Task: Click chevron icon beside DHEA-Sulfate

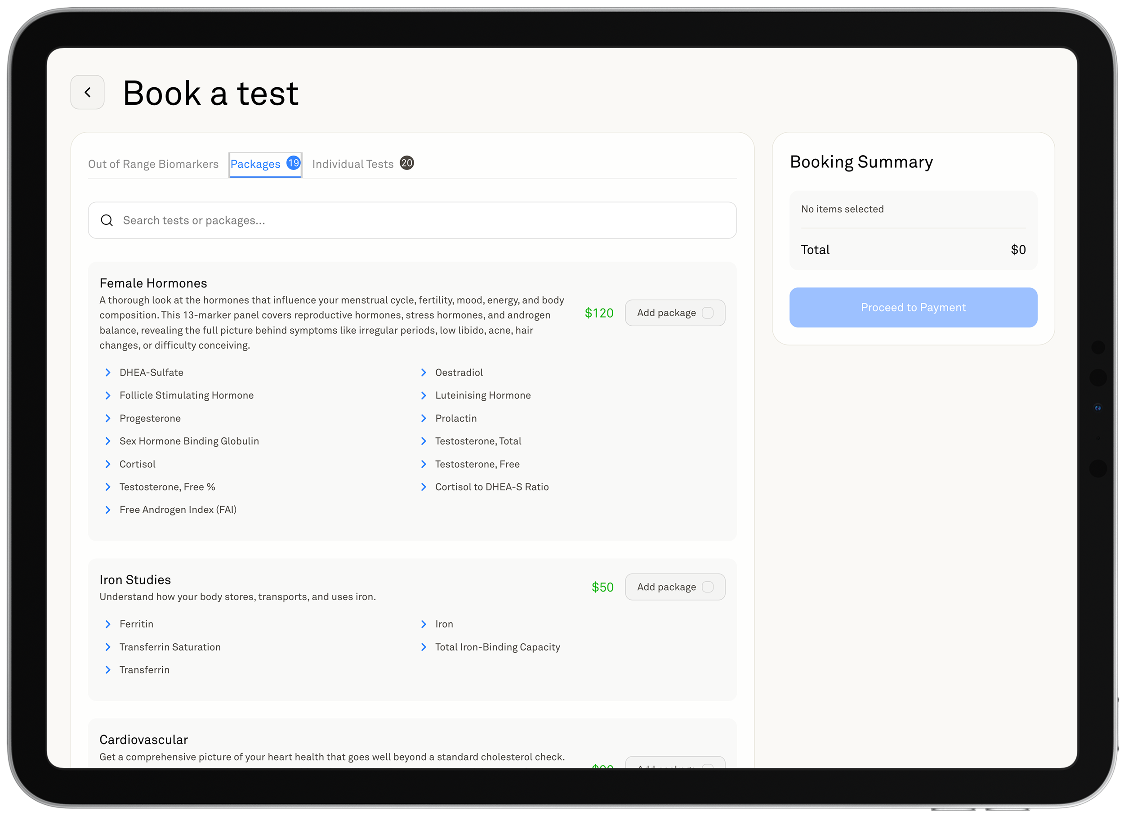Action: pyautogui.click(x=108, y=372)
